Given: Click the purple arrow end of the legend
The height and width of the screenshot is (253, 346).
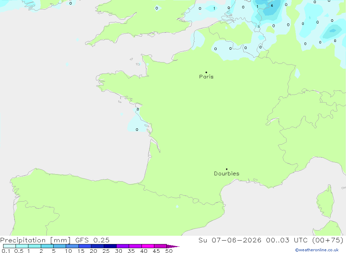Looking at the screenshot, I should [173, 246].
